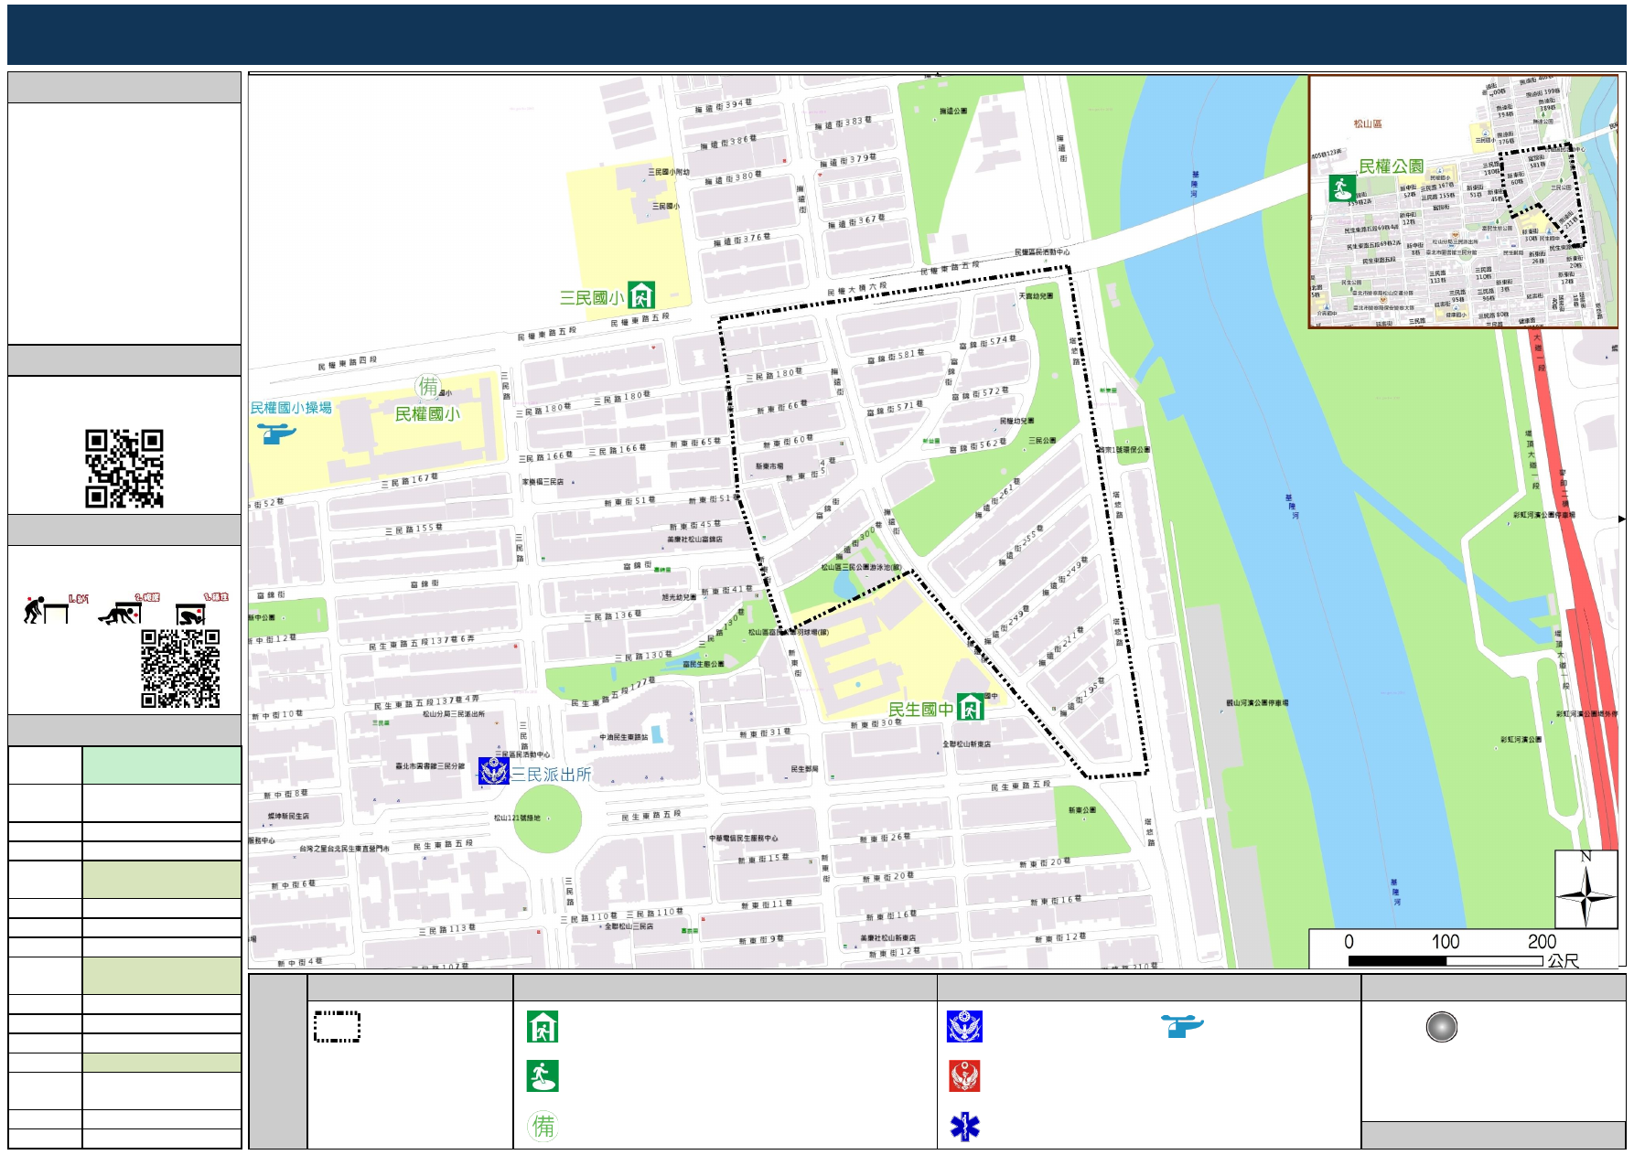Click the '撫遠公園' park label
Screen dimensions: 1634x1155
(953, 111)
